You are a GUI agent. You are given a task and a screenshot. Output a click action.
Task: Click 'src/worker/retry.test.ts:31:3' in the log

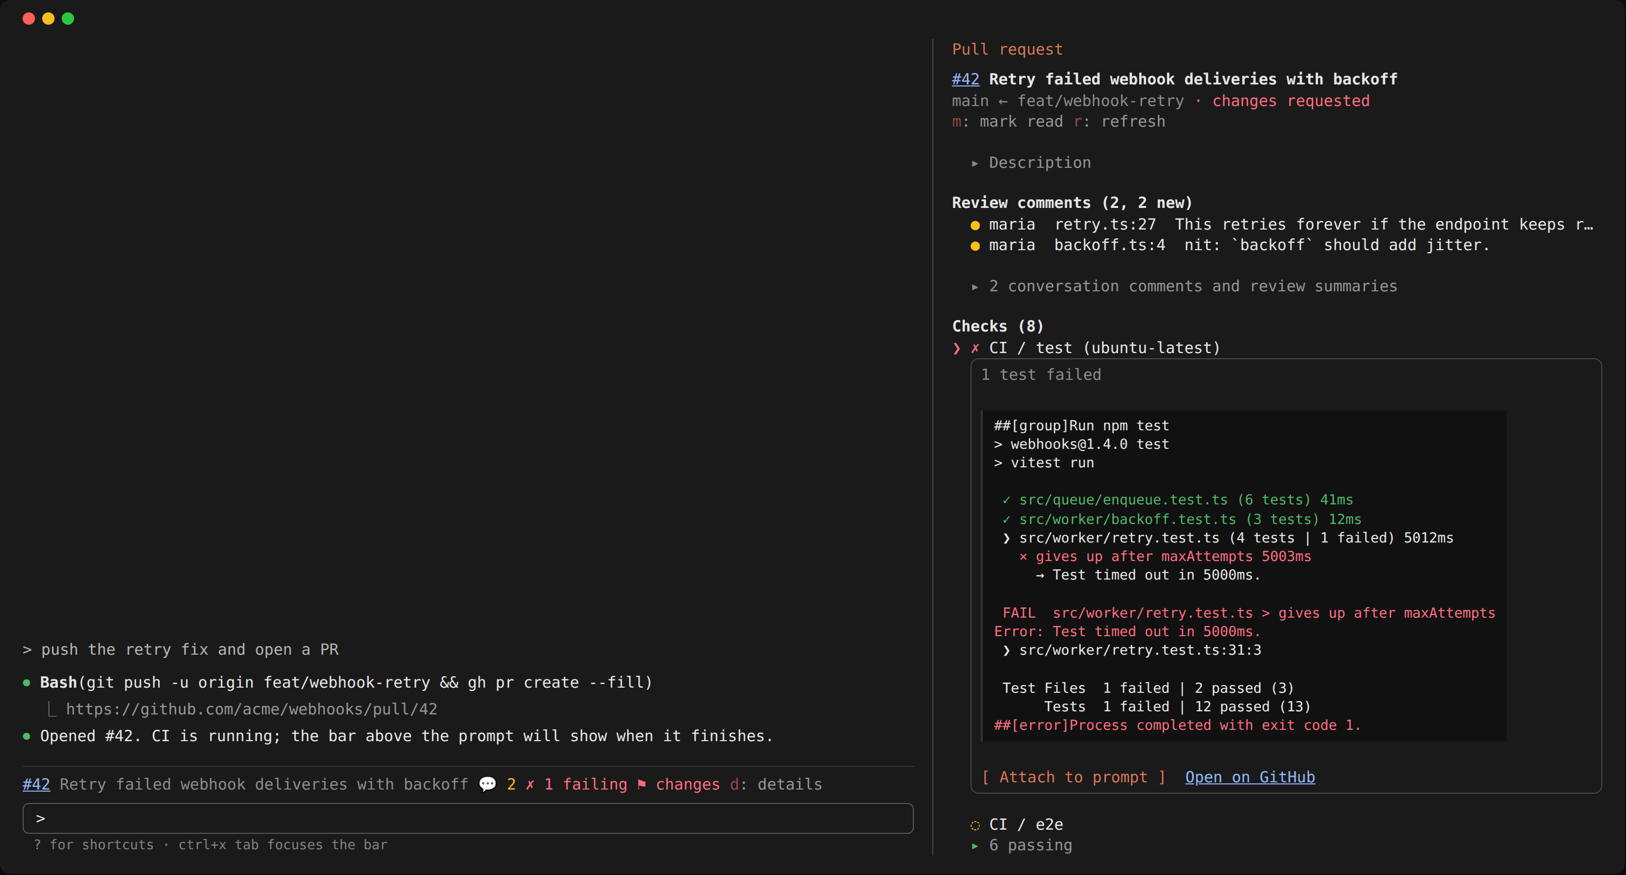point(1140,650)
